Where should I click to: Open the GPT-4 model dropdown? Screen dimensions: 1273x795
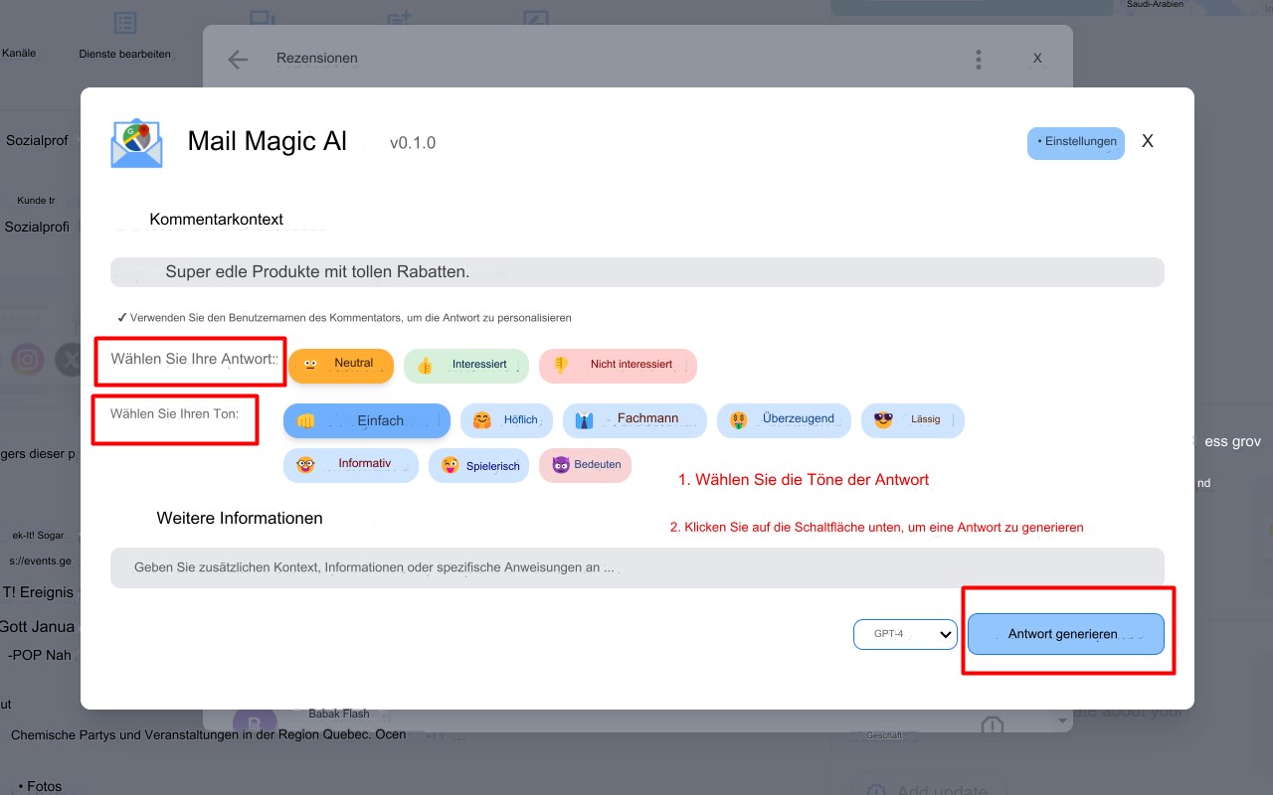click(x=905, y=634)
